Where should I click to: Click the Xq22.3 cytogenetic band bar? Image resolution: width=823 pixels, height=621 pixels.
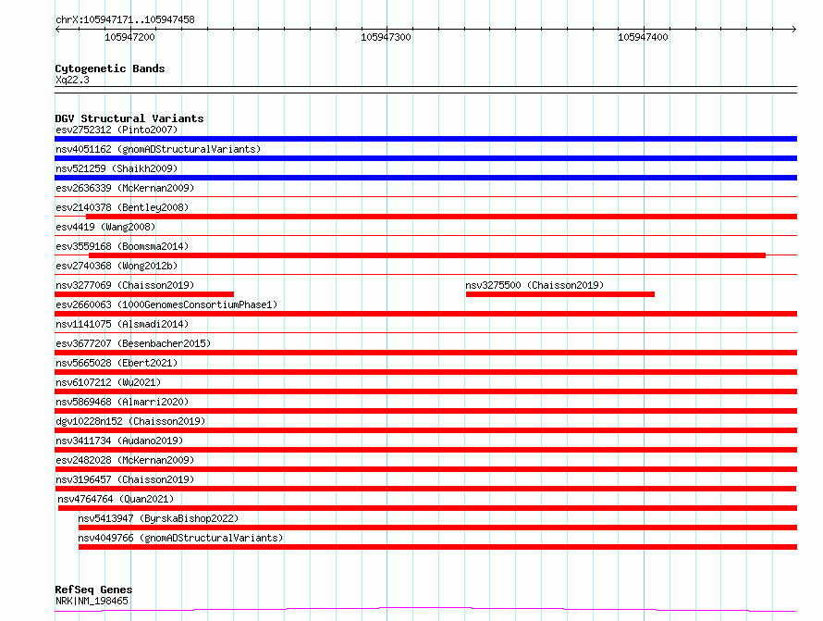[x=425, y=90]
